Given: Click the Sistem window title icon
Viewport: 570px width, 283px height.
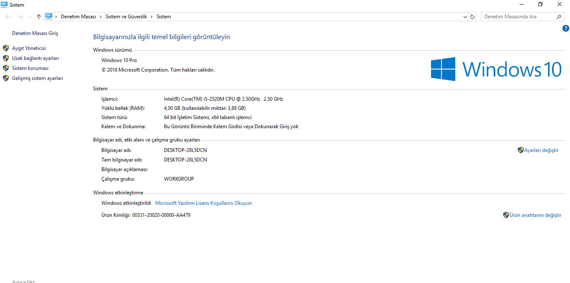Looking at the screenshot, I should (5, 5).
